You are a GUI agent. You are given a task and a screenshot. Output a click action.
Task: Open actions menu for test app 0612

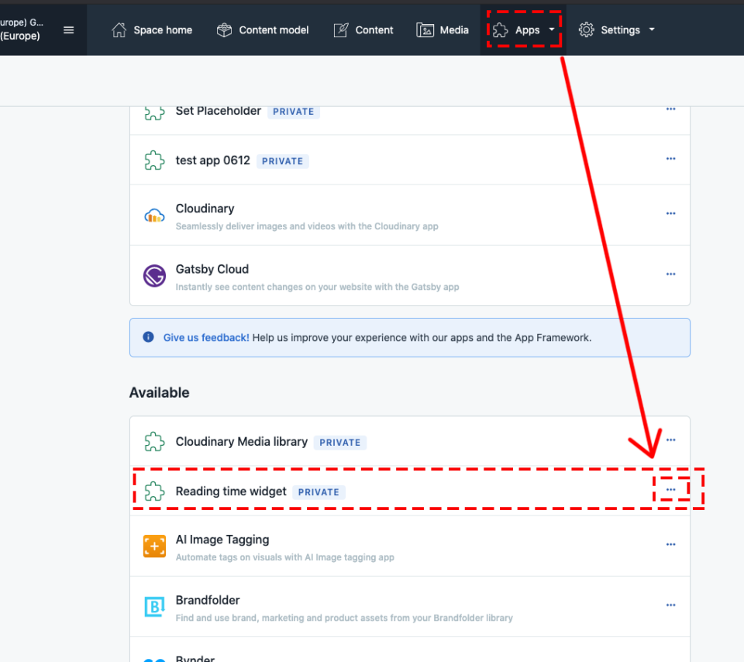pyautogui.click(x=670, y=158)
